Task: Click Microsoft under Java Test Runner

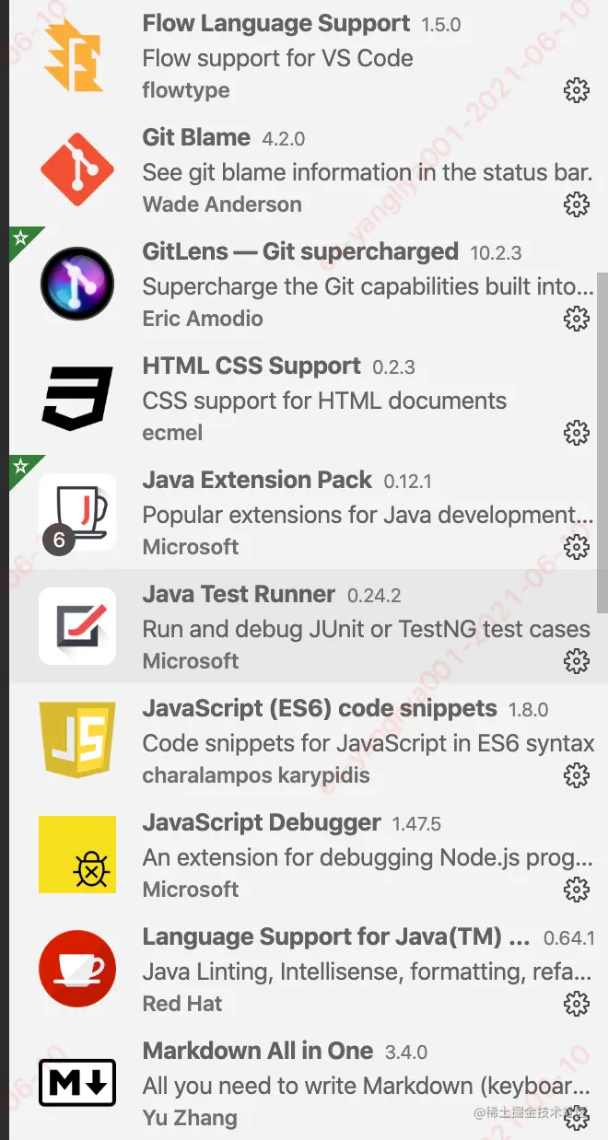Action: [x=191, y=661]
